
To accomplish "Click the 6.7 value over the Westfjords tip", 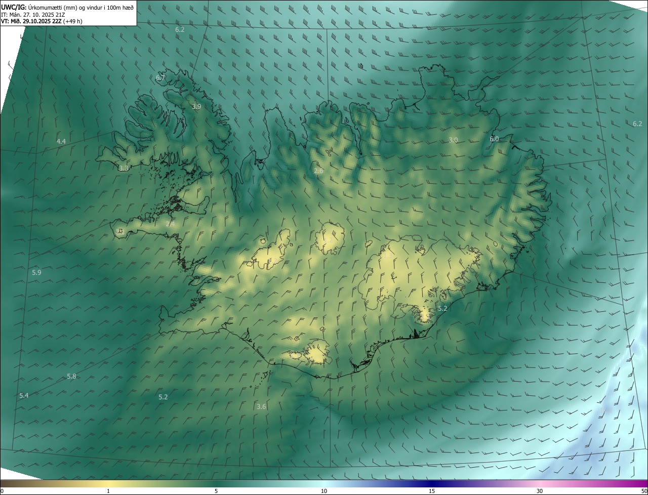I will pyautogui.click(x=160, y=77).
